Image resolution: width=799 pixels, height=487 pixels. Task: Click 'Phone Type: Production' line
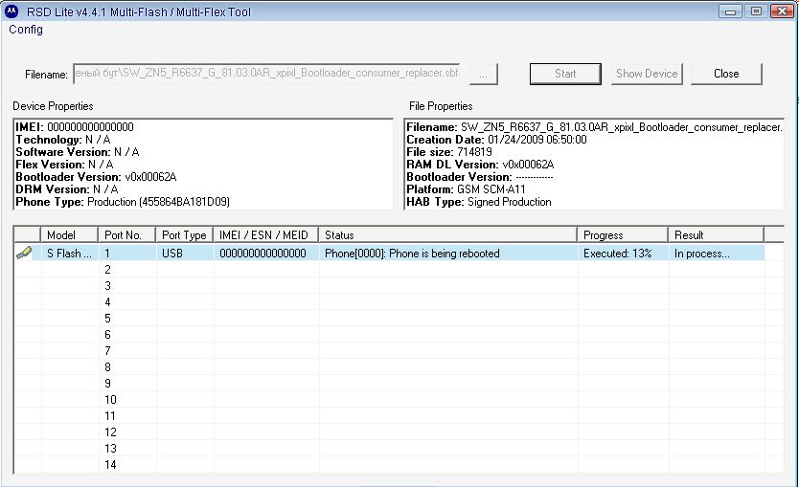coord(123,202)
